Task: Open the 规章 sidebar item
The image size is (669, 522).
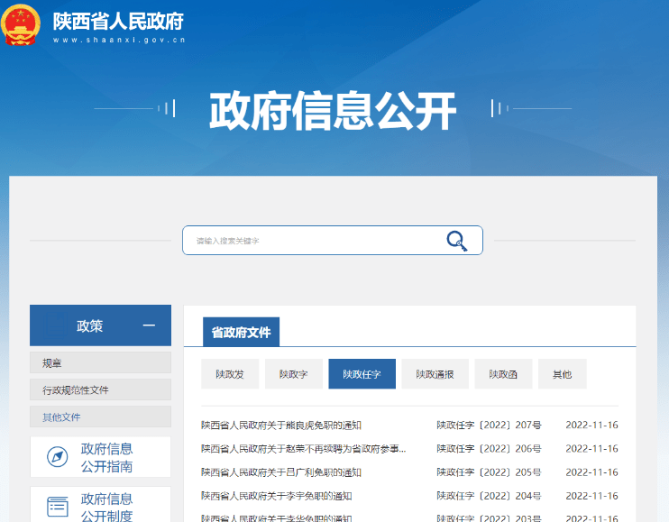Action: click(x=100, y=362)
